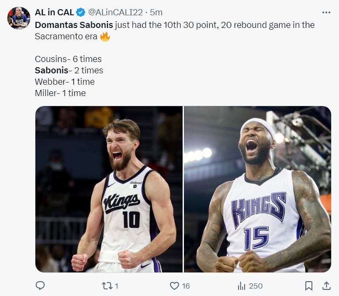This screenshot has height=296, width=339.
Task: Click bold Domantas Sabonis in the first line
Action: click(x=74, y=25)
